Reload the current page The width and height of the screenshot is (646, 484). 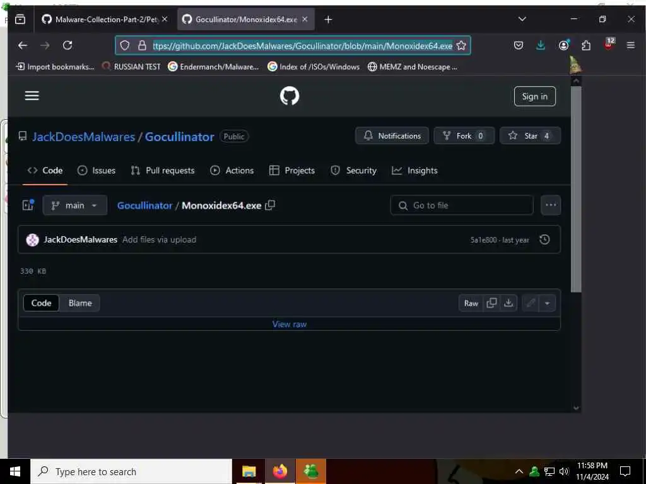[x=68, y=45]
